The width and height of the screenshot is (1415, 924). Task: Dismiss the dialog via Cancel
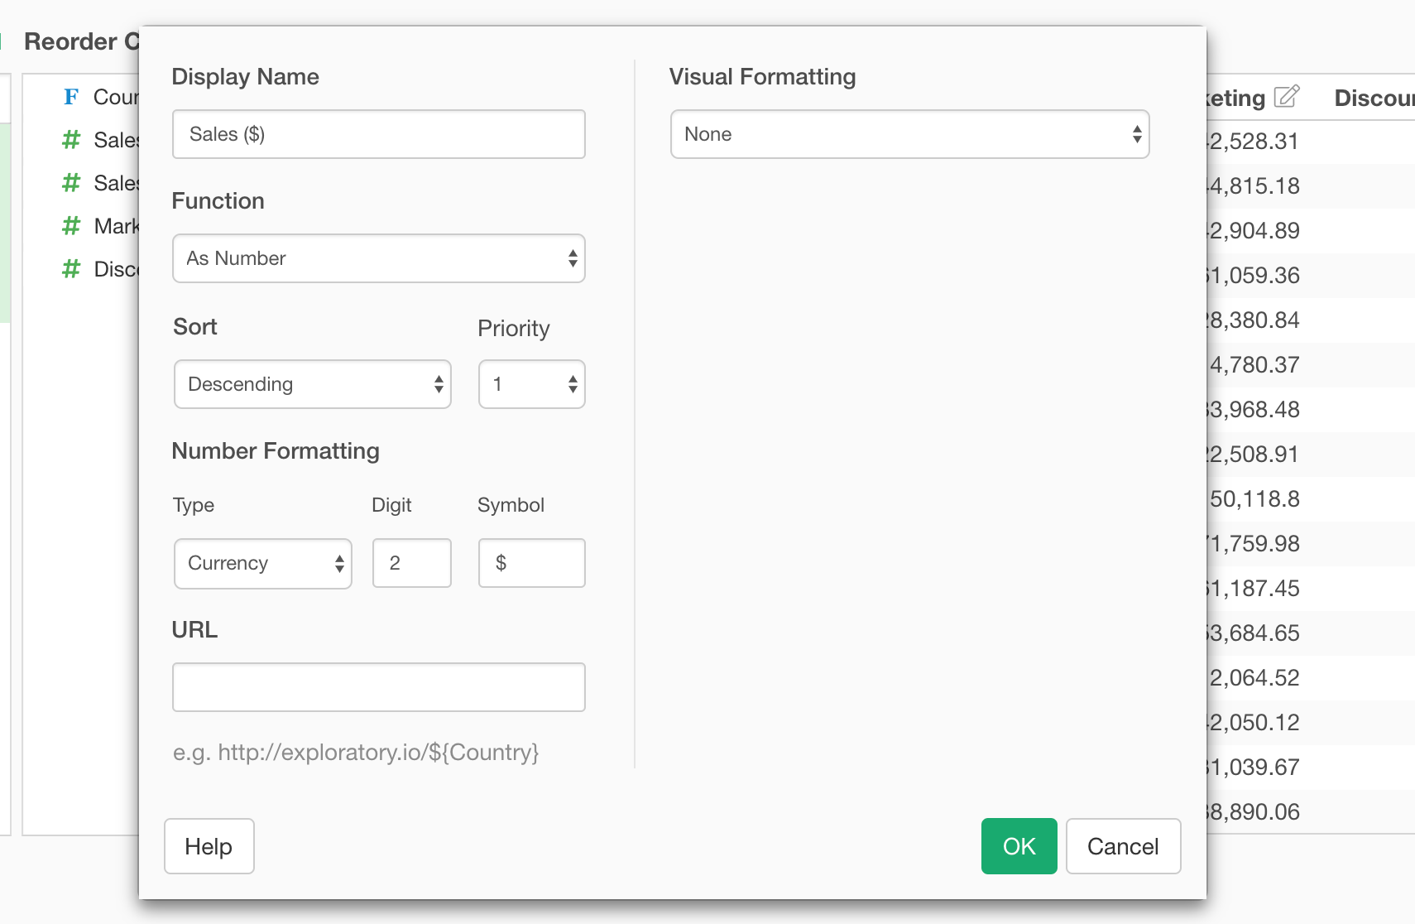click(x=1123, y=846)
